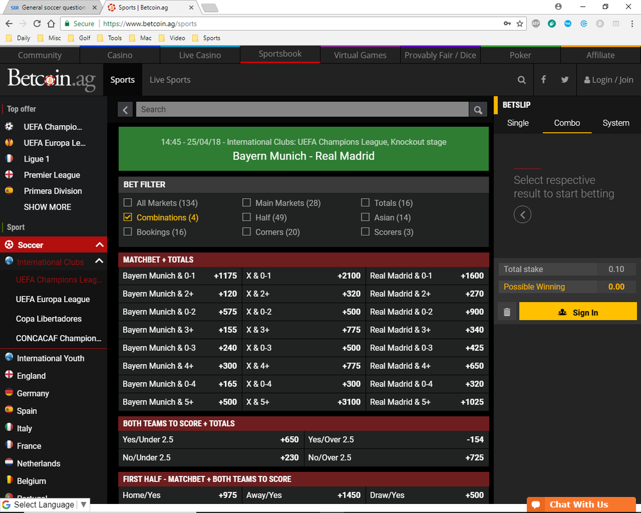Click the browser back arrow
The height and width of the screenshot is (513, 641).
coord(9,24)
